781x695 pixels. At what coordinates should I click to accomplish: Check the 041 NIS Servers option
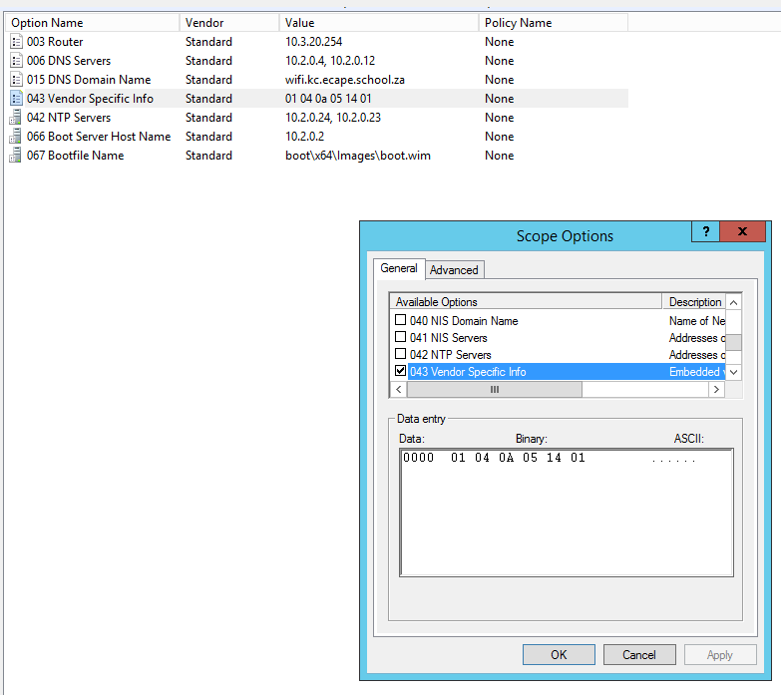(401, 338)
